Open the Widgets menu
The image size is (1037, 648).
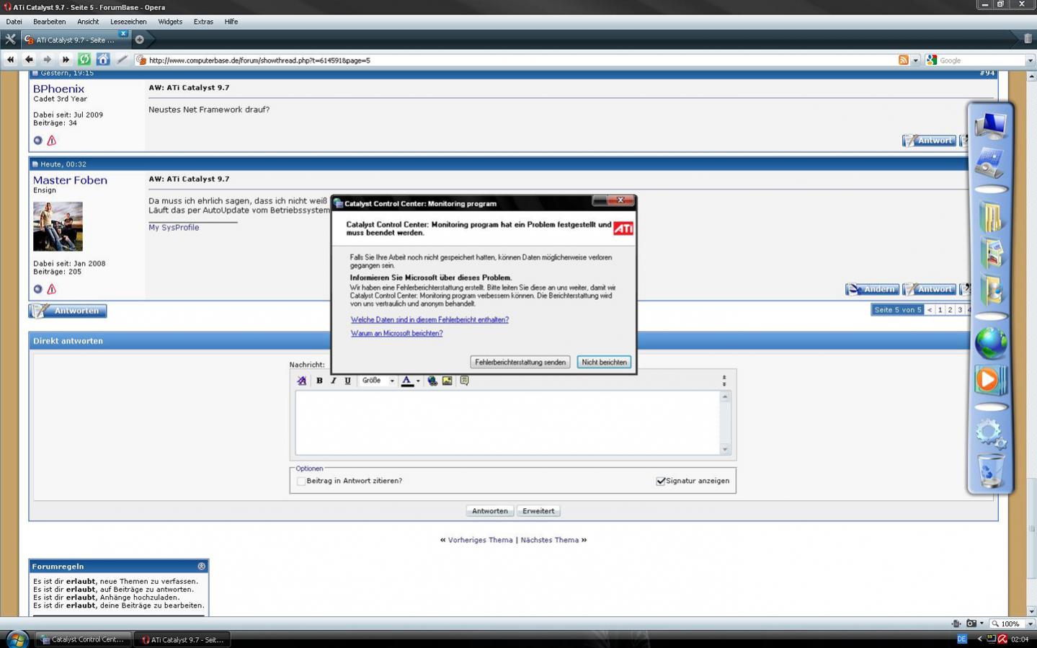[x=170, y=22]
